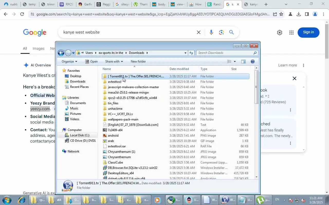Image resolution: width=329 pixels, height=205 pixels.
Task: Click the Google Sign in button
Action: tap(308, 32)
